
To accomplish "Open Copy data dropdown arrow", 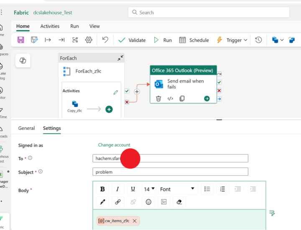I will tap(282, 40).
